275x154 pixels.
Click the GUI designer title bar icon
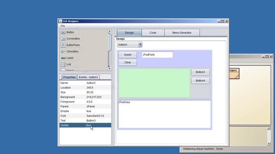[61, 21]
